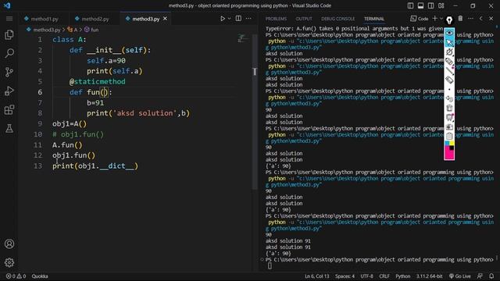Viewport: 500px width, 281px height.
Task: Open the Extensions view
Action: pos(9,110)
